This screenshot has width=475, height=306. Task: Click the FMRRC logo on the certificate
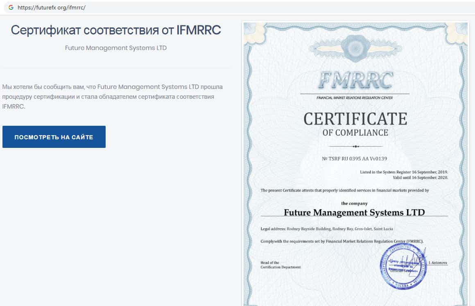pyautogui.click(x=355, y=81)
